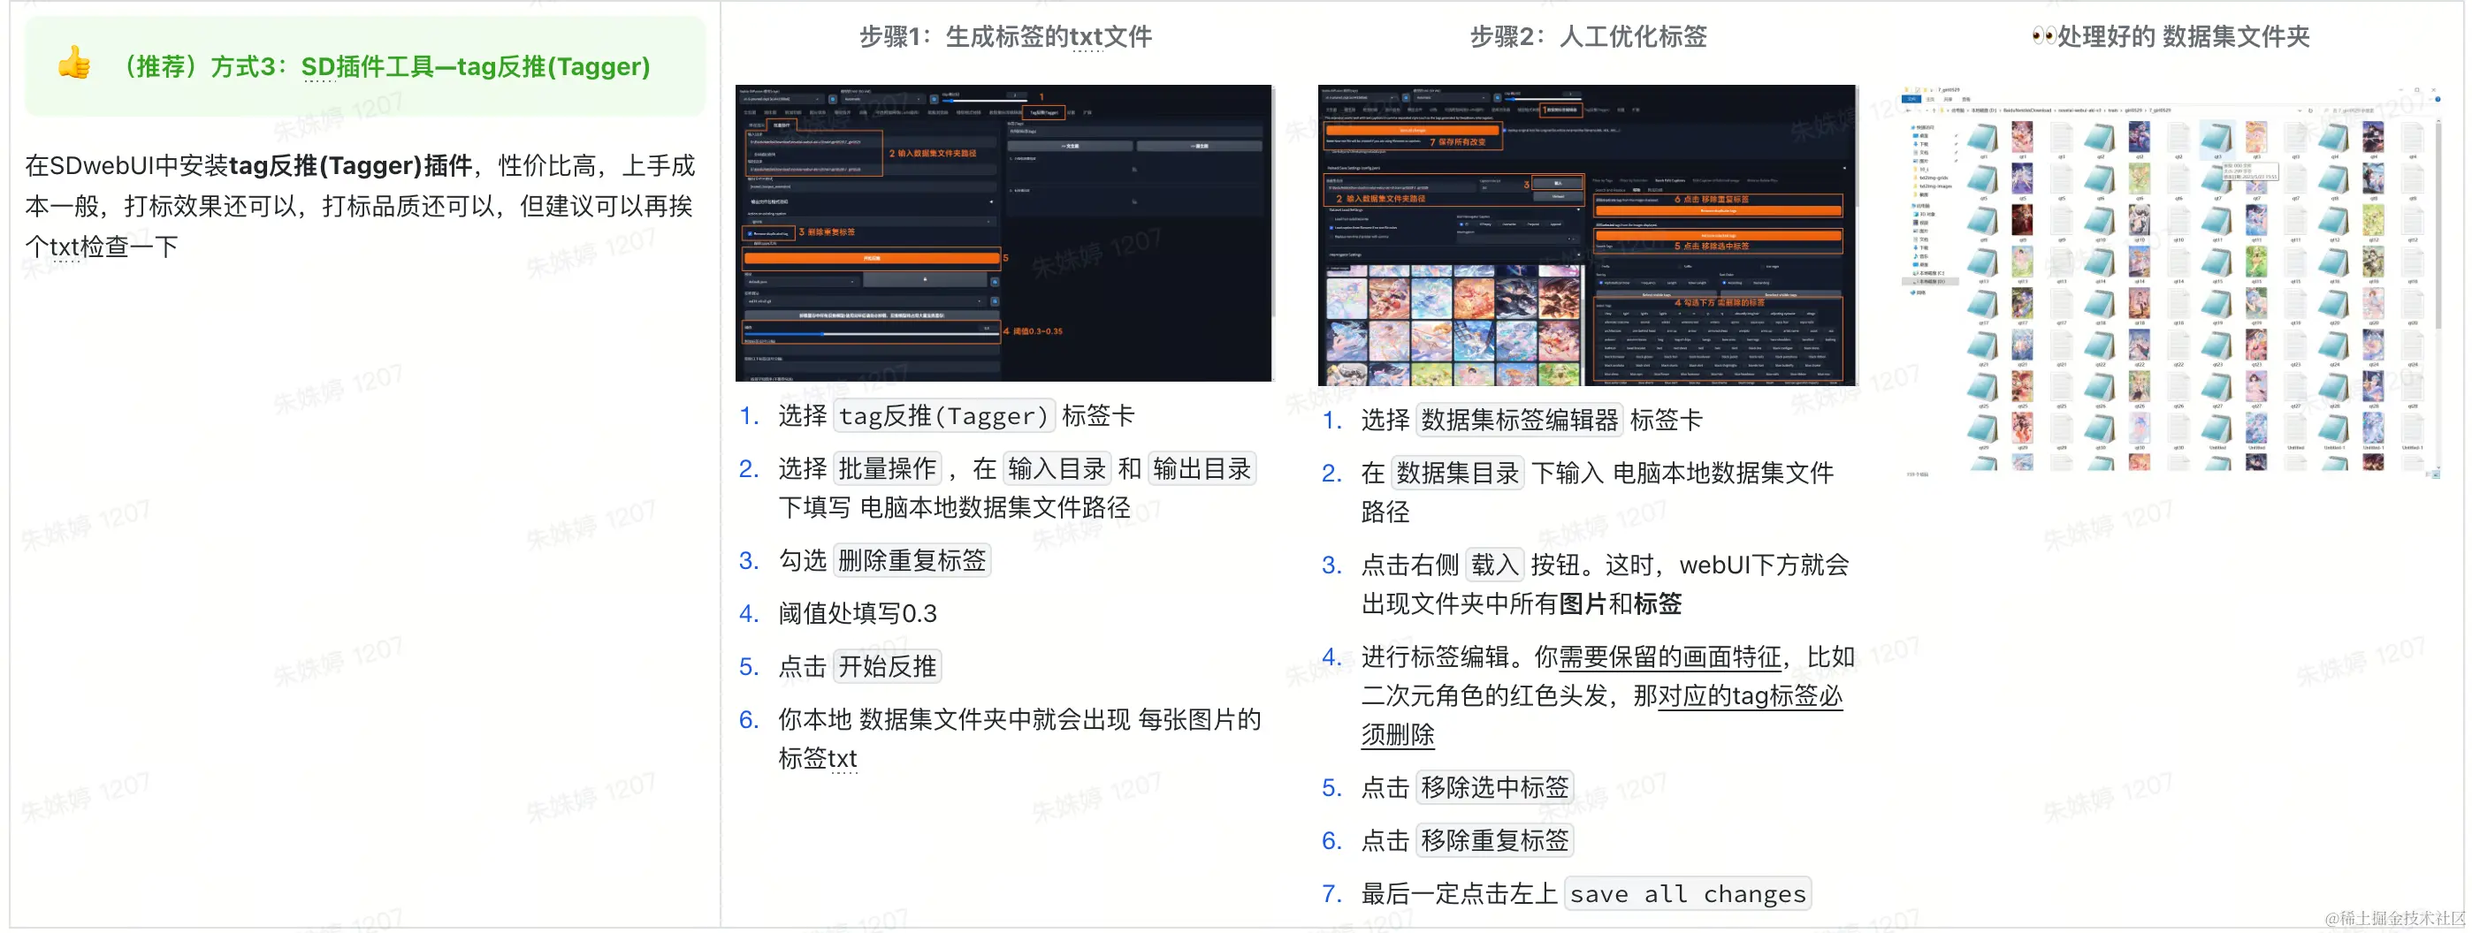The height and width of the screenshot is (933, 2472).
Task: Click the send-to 文生图 button in step 1
Action: [x=1070, y=147]
